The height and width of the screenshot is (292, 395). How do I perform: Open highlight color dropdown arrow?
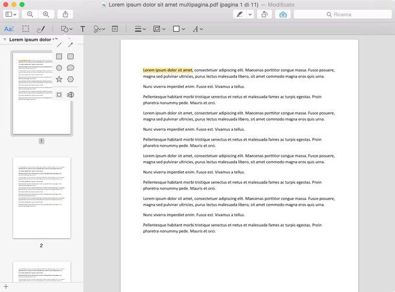[x=250, y=14]
